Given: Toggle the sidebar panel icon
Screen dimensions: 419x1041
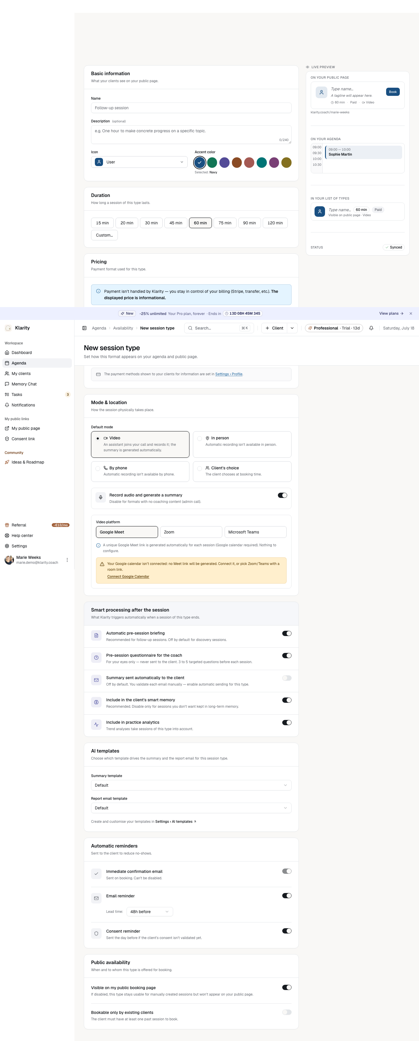Looking at the screenshot, I should coord(84,328).
